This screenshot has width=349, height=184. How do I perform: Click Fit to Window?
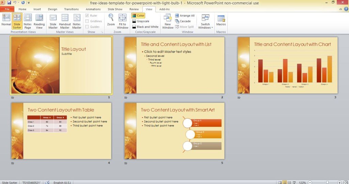(x=122, y=21)
